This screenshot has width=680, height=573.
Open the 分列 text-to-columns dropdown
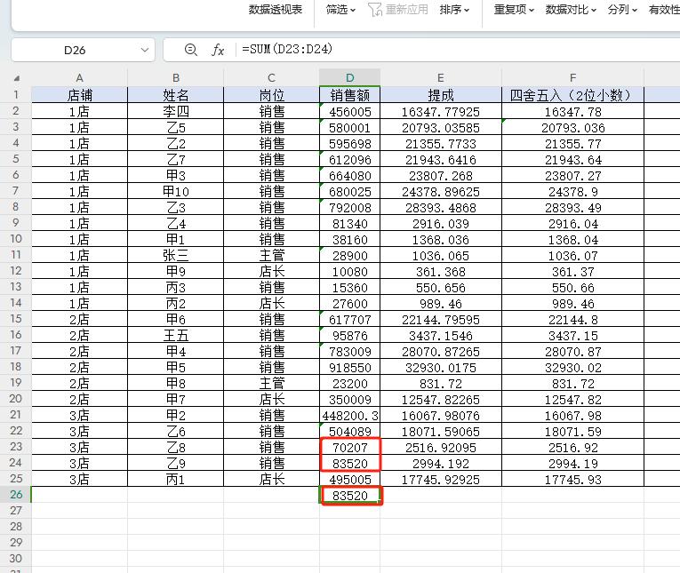[x=622, y=10]
